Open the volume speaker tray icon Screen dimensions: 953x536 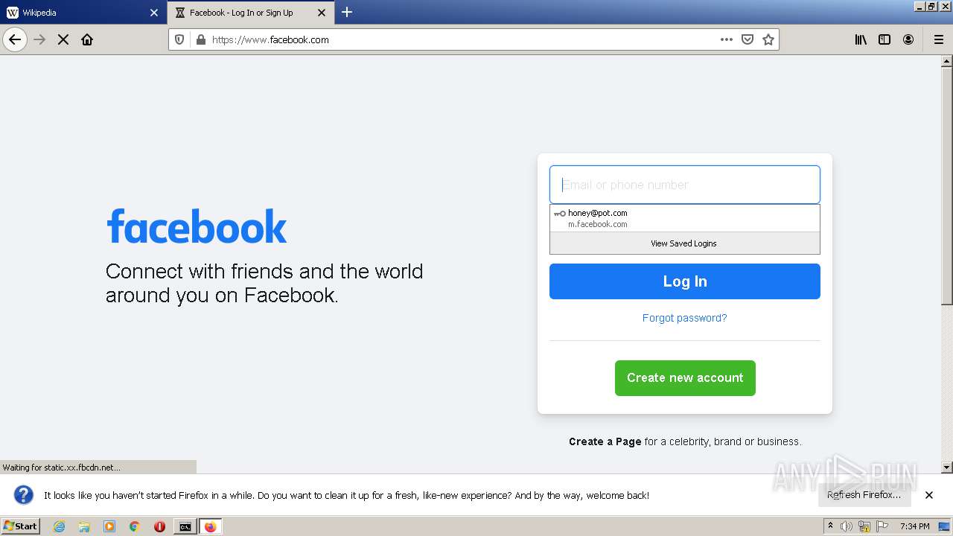(847, 526)
